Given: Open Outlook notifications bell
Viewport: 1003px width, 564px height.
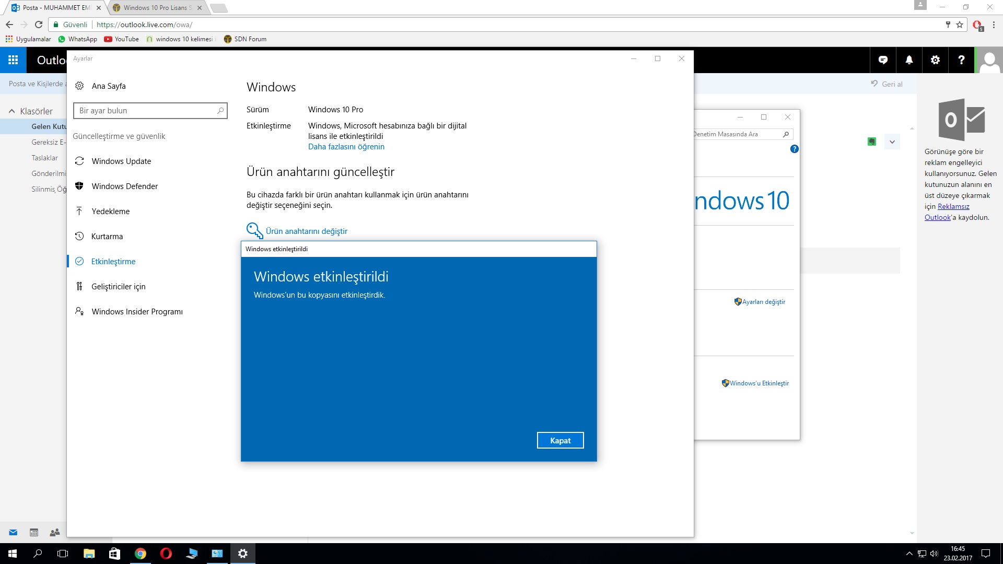Looking at the screenshot, I should [x=909, y=60].
